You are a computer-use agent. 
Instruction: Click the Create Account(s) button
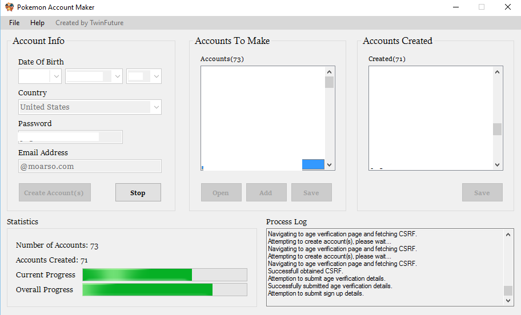click(54, 193)
